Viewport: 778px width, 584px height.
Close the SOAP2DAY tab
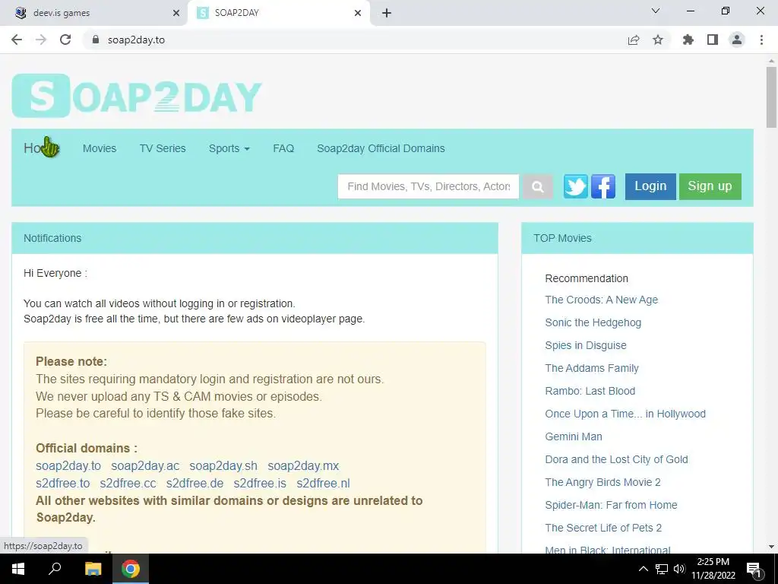[x=358, y=13]
